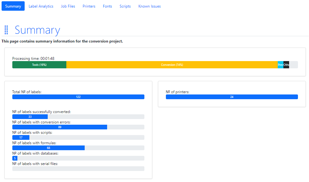Click the green Tools (19%) segment
309x182 pixels.
(x=39, y=65)
